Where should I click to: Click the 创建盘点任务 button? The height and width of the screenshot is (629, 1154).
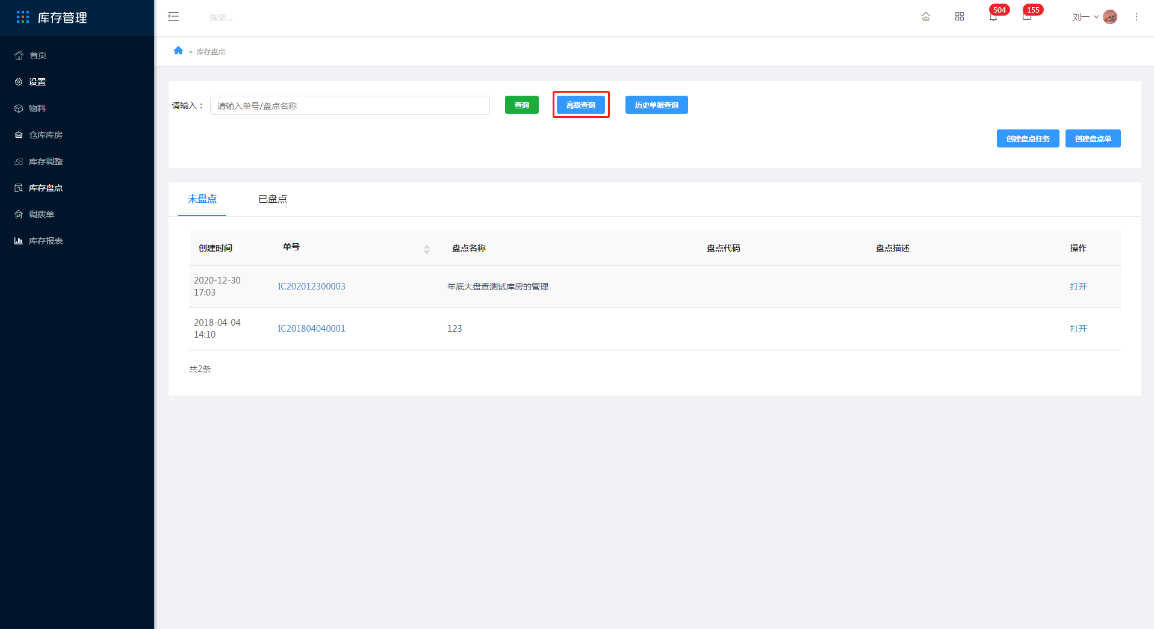pos(1028,138)
